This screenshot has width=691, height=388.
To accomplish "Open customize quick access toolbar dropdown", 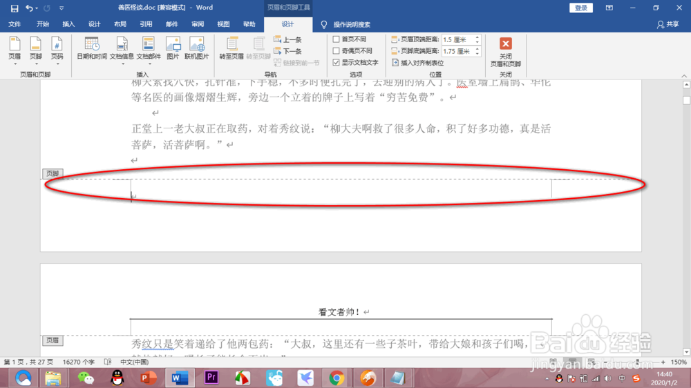I will [61, 8].
